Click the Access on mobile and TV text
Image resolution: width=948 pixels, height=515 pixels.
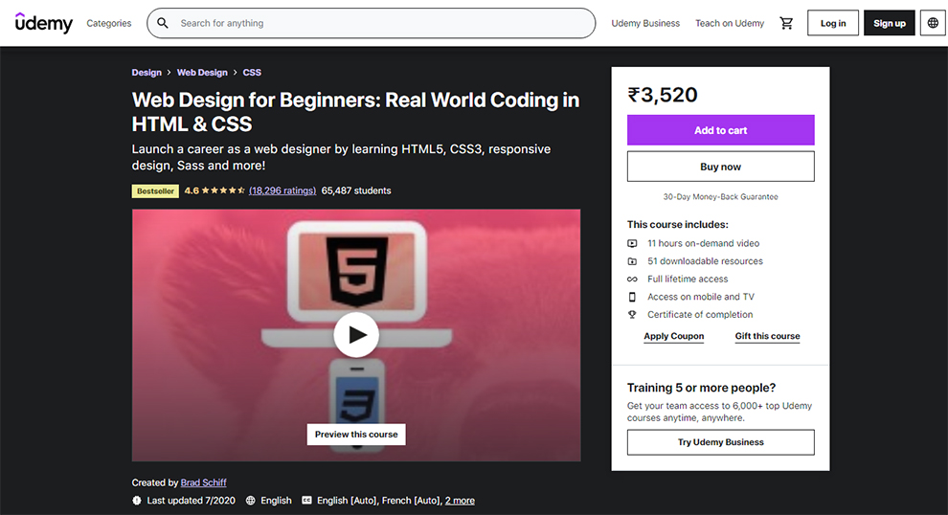(701, 297)
